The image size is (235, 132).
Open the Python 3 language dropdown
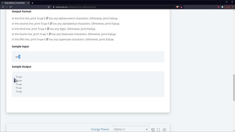pyautogui.click(x=131, y=129)
